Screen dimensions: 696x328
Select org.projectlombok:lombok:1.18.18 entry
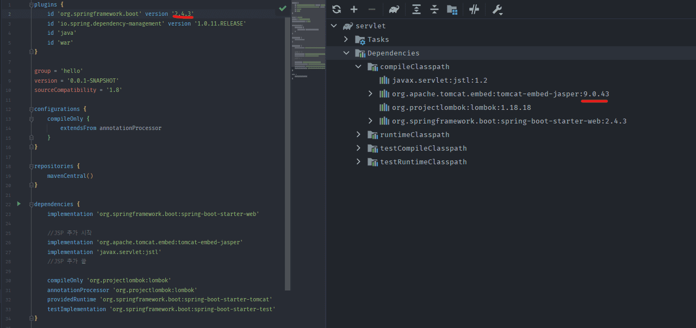pos(461,108)
